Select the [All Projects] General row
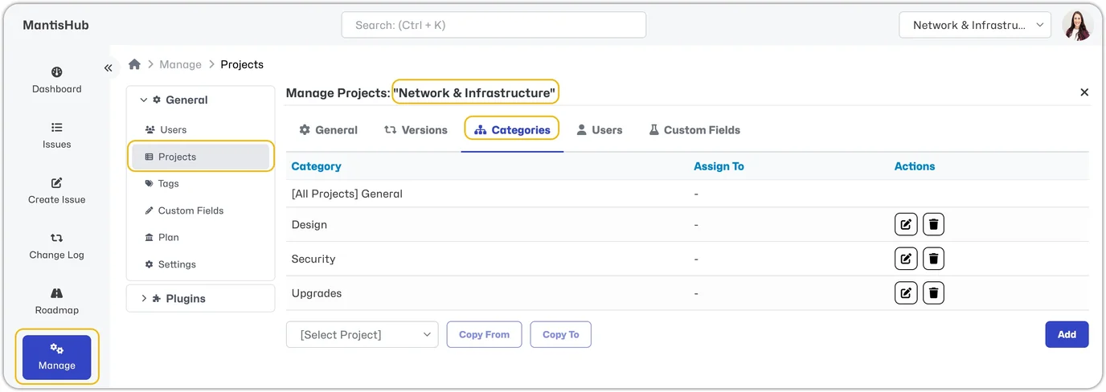The image size is (1106, 392). pos(688,194)
